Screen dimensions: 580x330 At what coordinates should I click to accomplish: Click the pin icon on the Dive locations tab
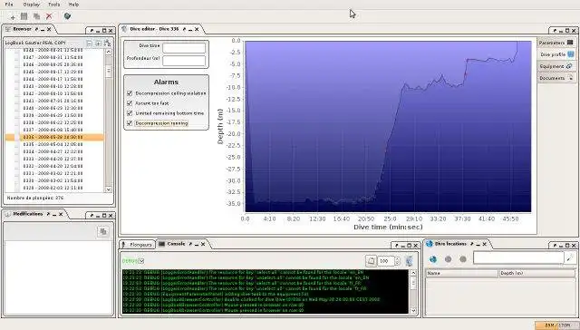pyautogui.click(x=471, y=244)
